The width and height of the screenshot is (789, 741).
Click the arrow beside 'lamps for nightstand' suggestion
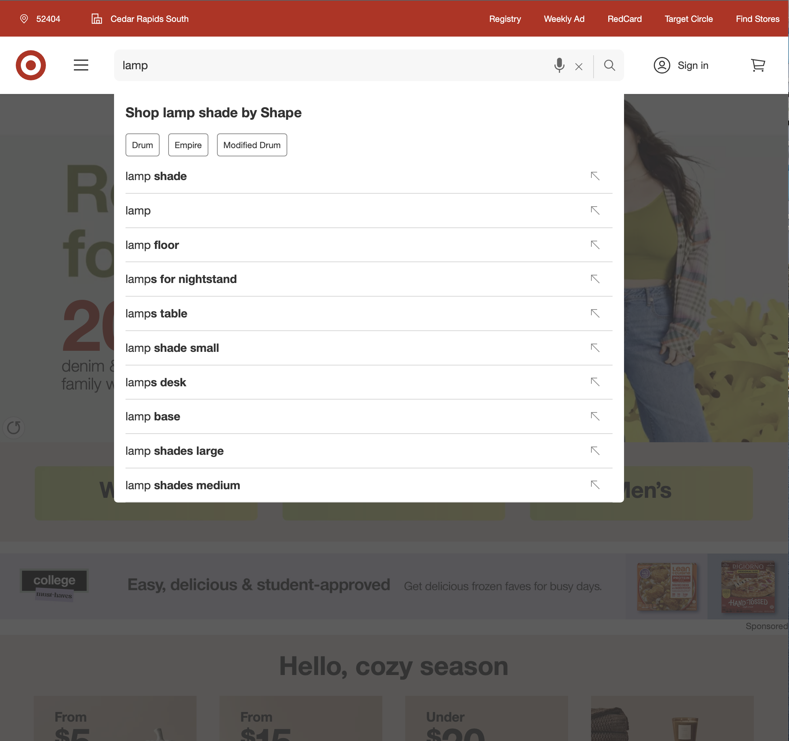(595, 279)
